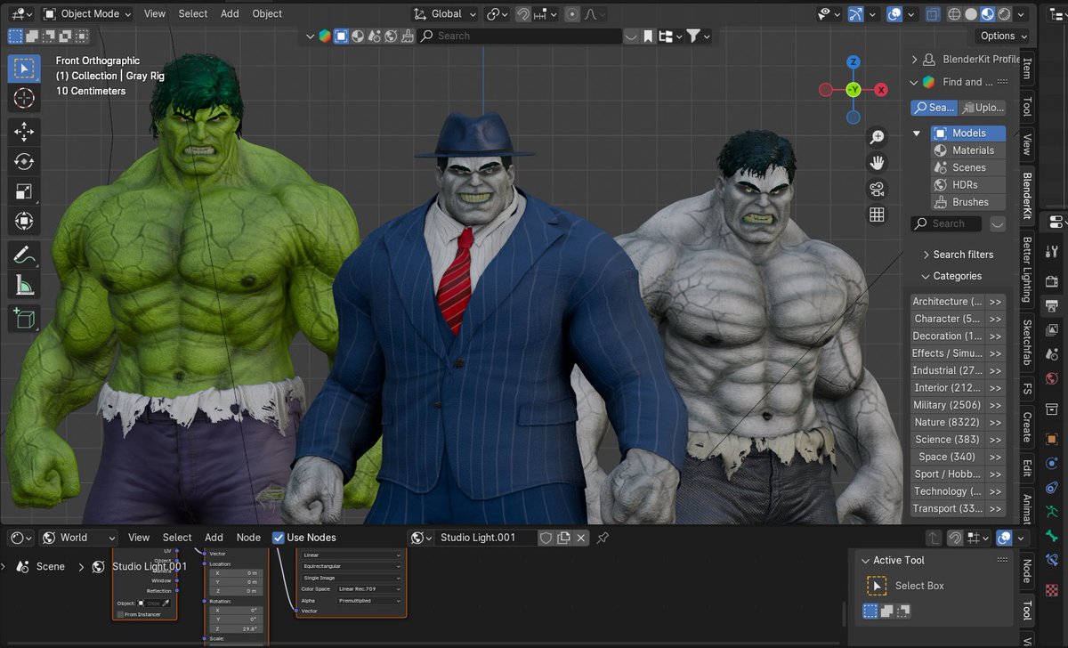Open the Nature (8322) category
This screenshot has width=1068, height=648.
click(x=947, y=422)
